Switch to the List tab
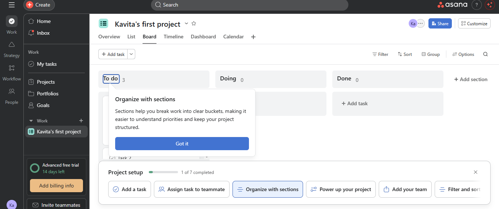 coord(131,37)
